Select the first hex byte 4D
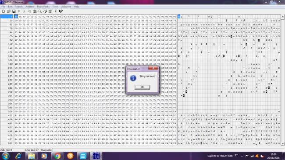Viewport: 285px width, 160px height. 16,17
